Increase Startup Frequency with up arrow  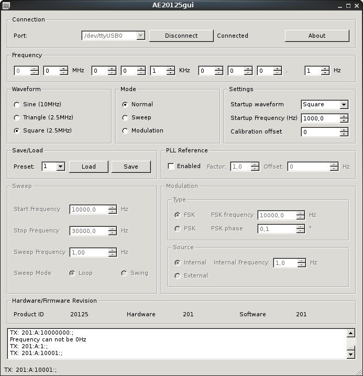[x=344, y=116]
